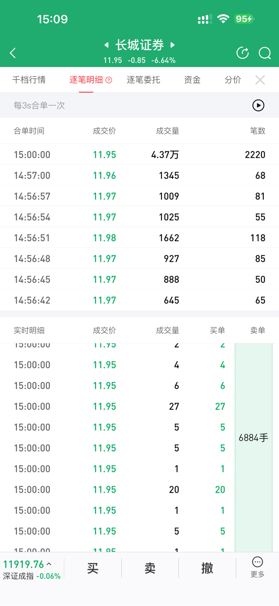Image resolution: width=279 pixels, height=606 pixels.
Task: Expand the 深证成指 index caret
Action: click(49, 564)
